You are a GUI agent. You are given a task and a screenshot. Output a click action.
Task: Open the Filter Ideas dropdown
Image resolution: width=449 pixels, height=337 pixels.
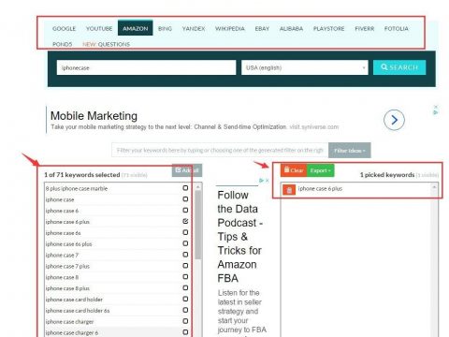click(350, 151)
